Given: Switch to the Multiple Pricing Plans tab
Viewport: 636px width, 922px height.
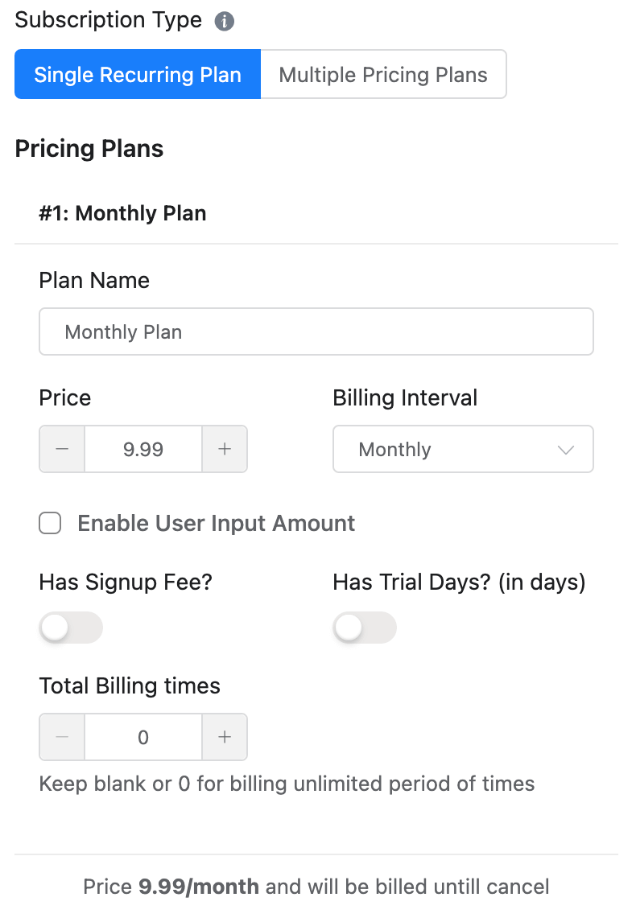Looking at the screenshot, I should pos(383,75).
